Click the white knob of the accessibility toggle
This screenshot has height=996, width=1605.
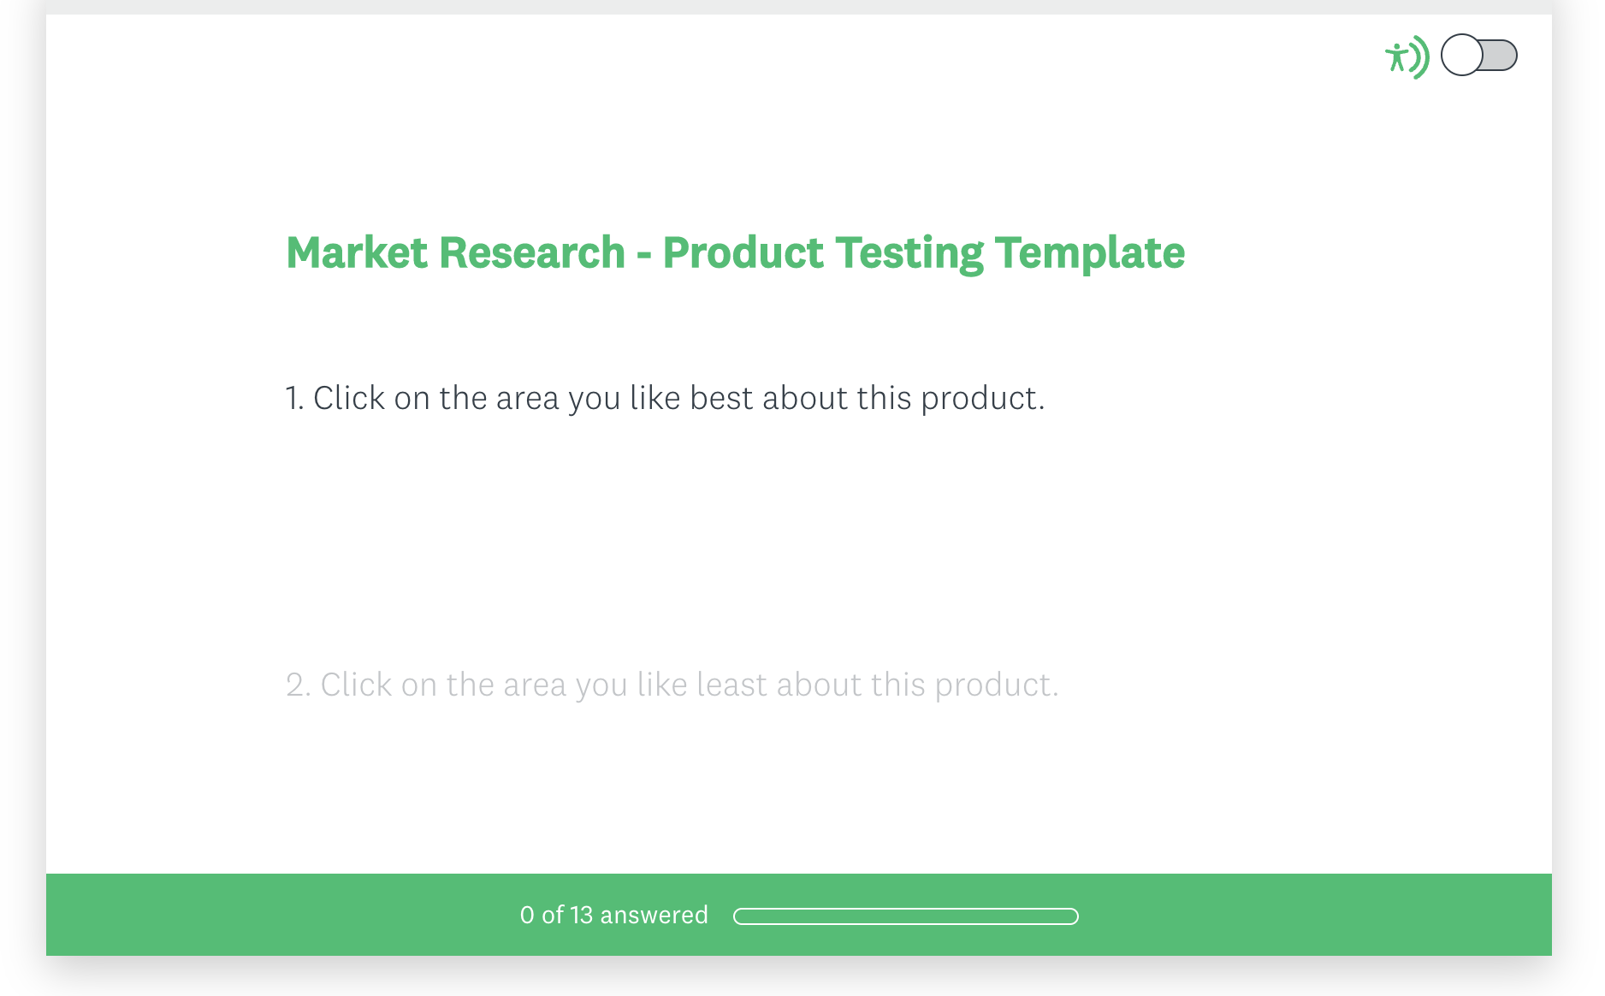point(1462,56)
